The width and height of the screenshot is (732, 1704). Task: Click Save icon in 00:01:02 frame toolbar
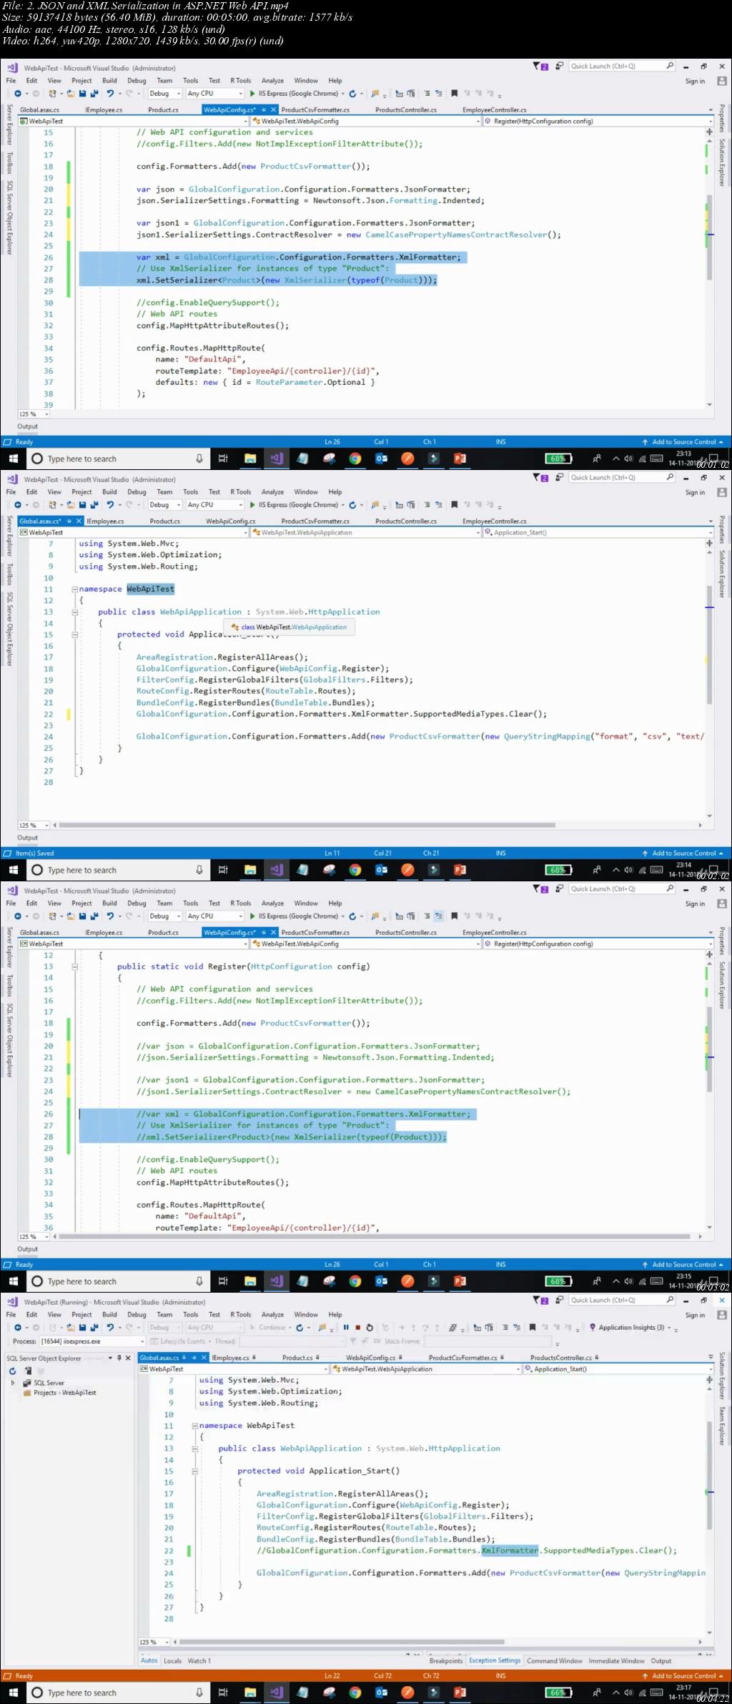pyautogui.click(x=83, y=94)
